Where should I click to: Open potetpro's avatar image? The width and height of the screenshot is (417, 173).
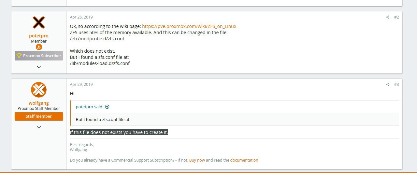click(x=39, y=22)
